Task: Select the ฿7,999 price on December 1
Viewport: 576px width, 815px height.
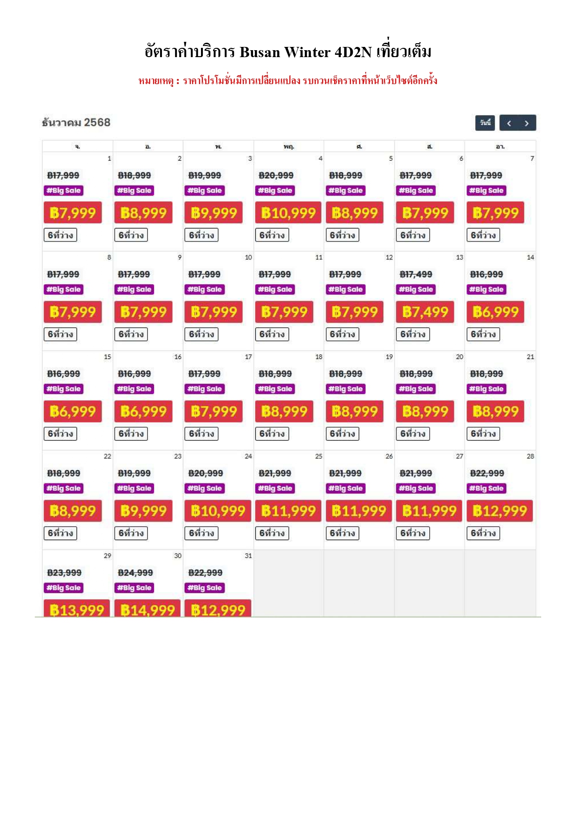Action: click(x=72, y=213)
